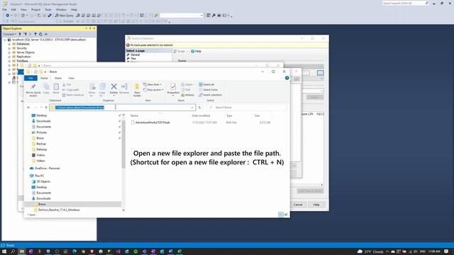Switch to large icons view in status bar

pyautogui.click(x=286, y=215)
